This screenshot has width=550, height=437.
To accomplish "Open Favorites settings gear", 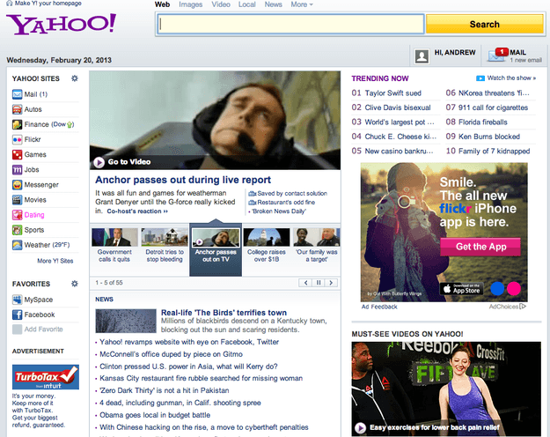I will (x=75, y=284).
